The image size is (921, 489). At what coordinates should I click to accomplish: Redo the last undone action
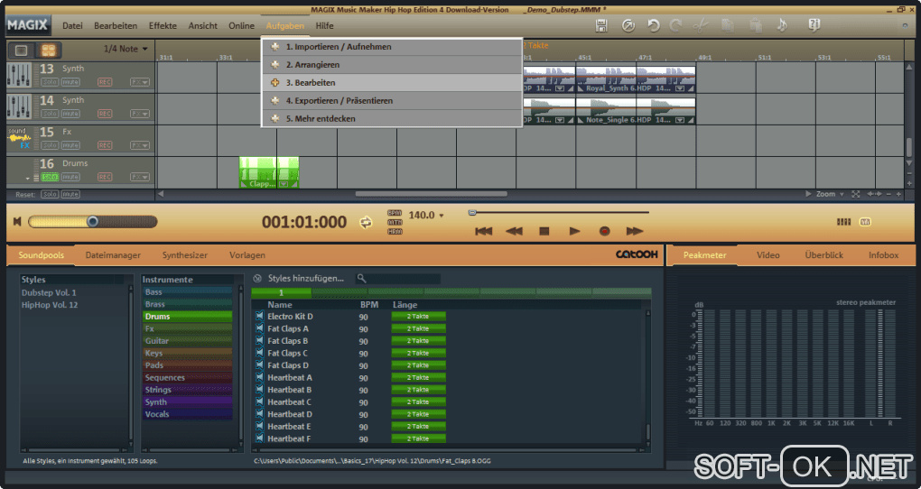click(675, 25)
